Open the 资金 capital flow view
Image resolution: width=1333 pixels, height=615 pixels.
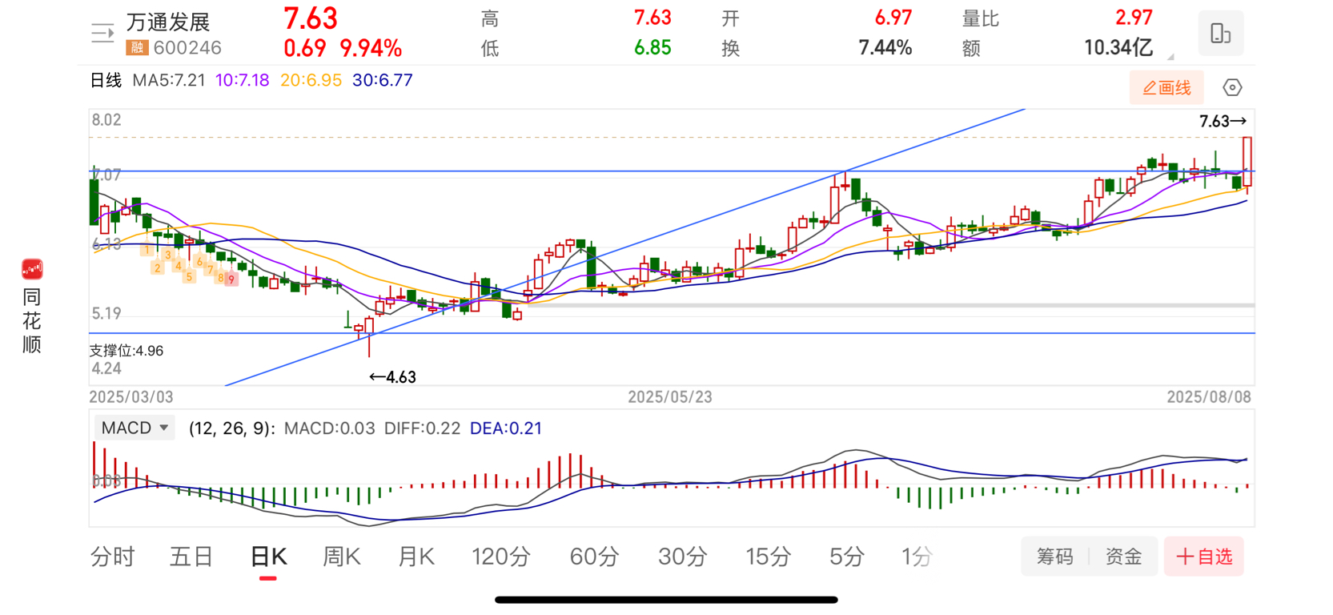1123,557
